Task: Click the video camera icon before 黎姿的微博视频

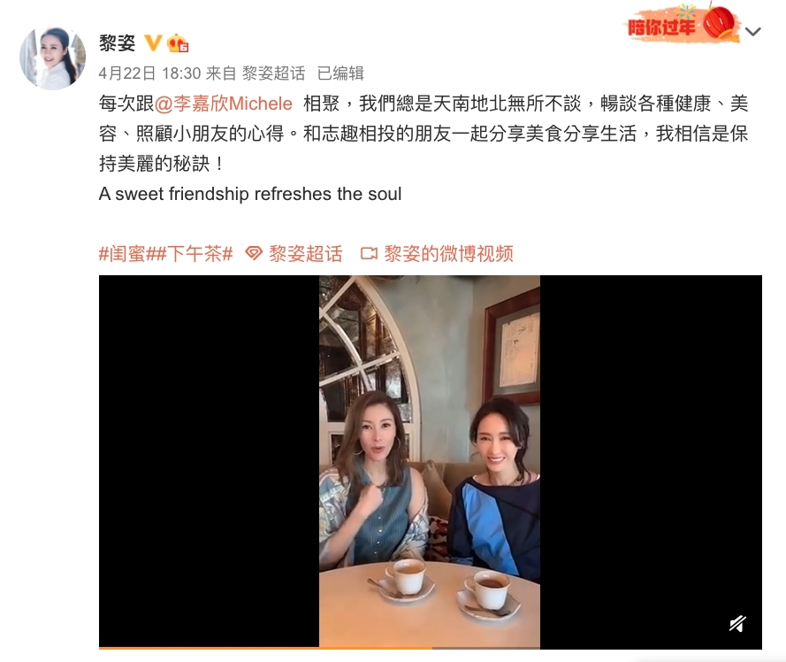Action: [369, 253]
